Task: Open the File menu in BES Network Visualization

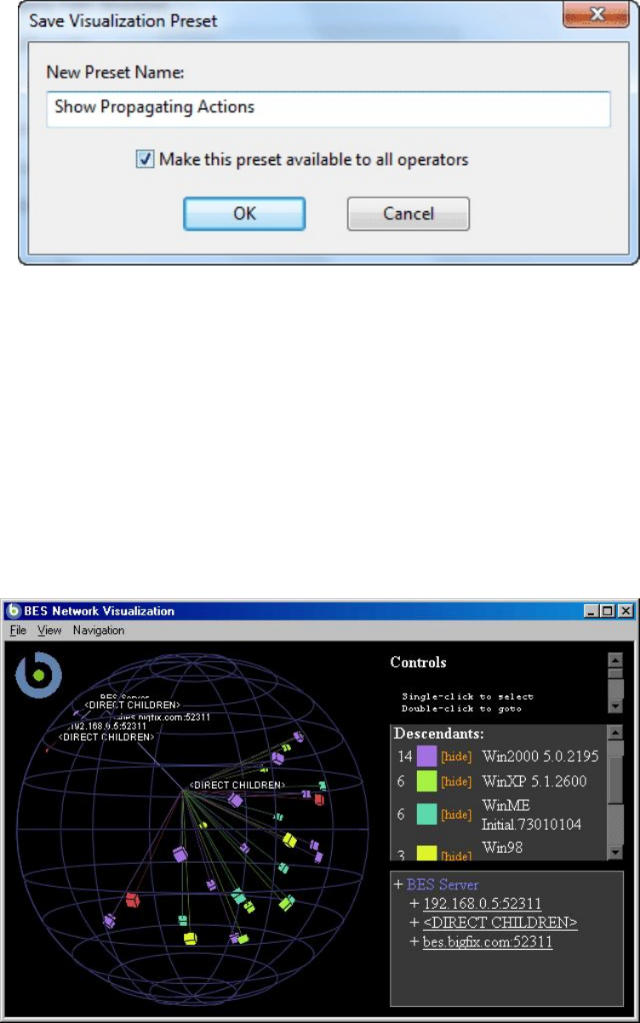Action: point(18,631)
